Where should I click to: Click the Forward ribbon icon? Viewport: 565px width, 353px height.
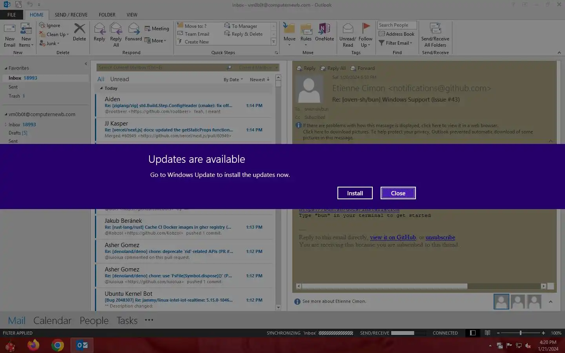(133, 32)
